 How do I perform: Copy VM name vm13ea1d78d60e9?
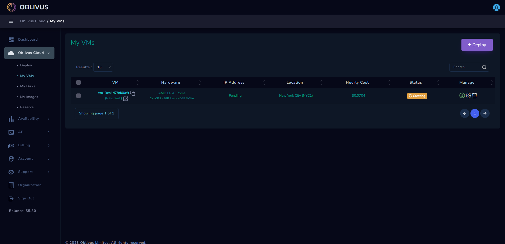tap(133, 93)
